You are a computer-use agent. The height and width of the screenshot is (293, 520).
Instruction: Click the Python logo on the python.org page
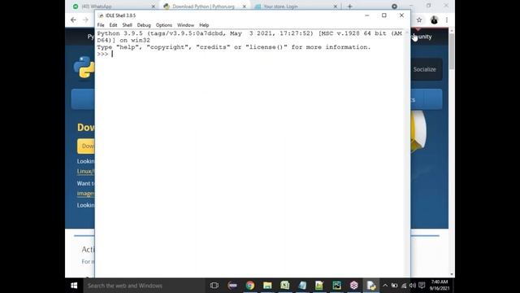point(84,67)
